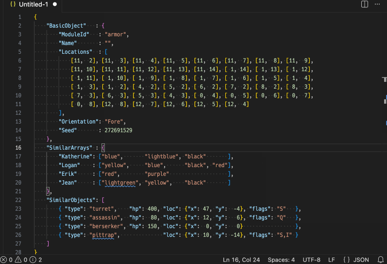Screen dimensions: 387x264
Task: Click the "S,I" flags value
Action: coord(285,235)
